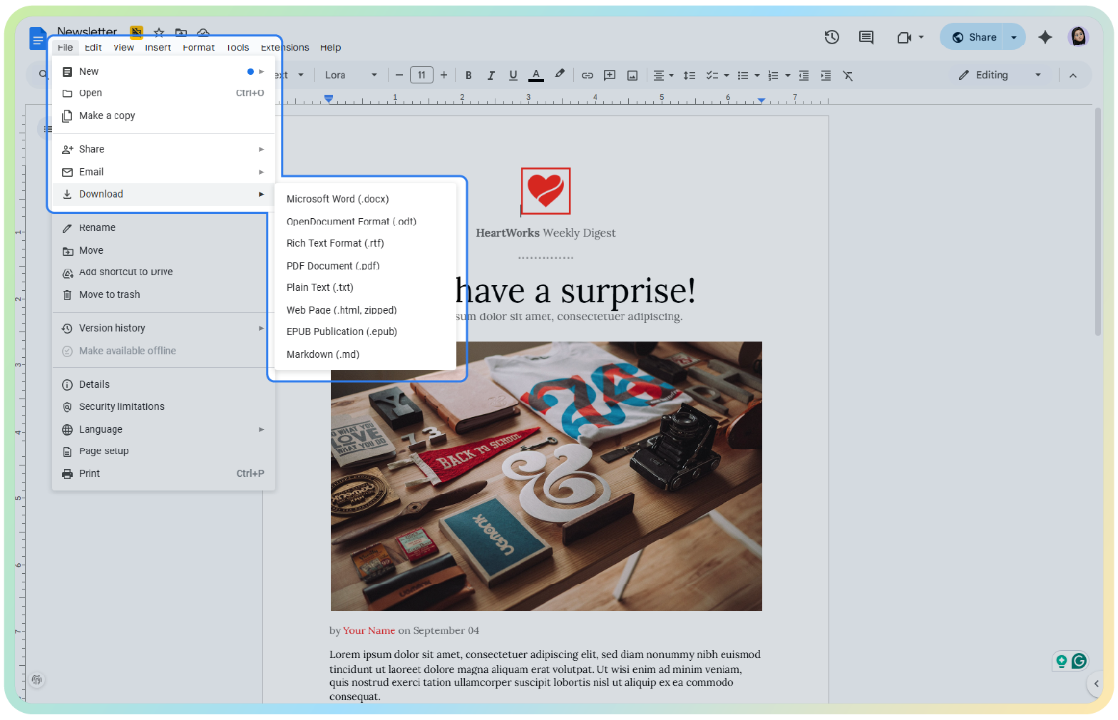Open line spacing options
Image resolution: width=1118 pixels, height=720 pixels.
tap(689, 76)
